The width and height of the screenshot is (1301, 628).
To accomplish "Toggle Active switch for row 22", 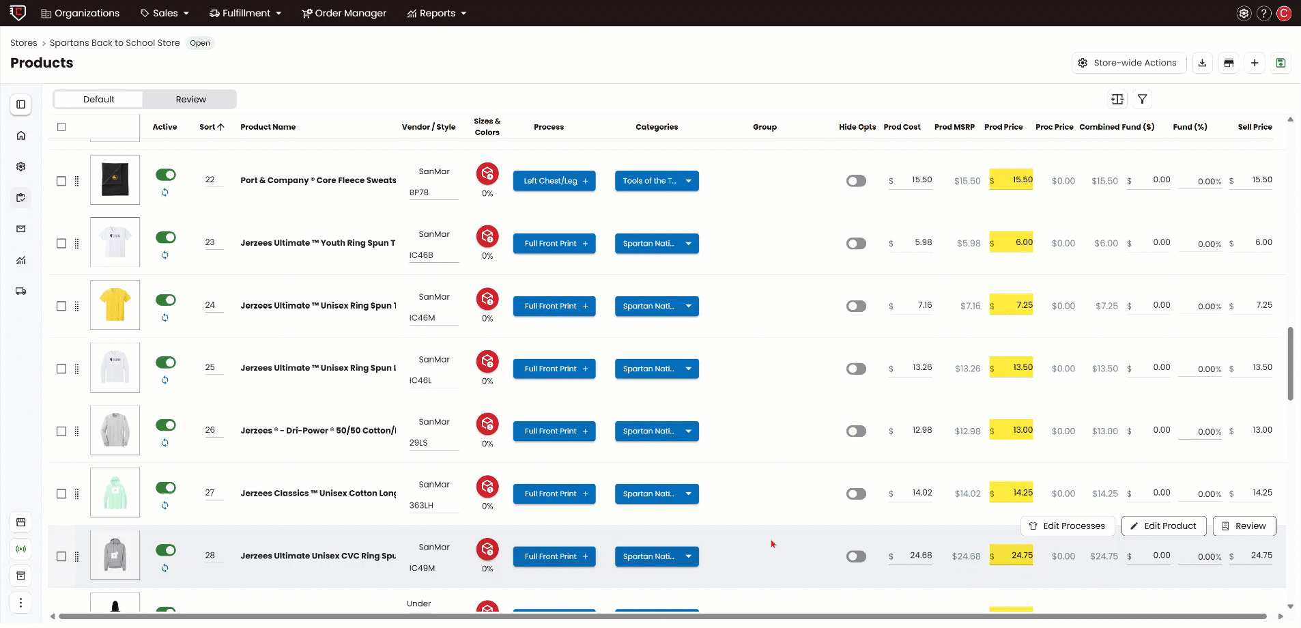I will pyautogui.click(x=166, y=175).
